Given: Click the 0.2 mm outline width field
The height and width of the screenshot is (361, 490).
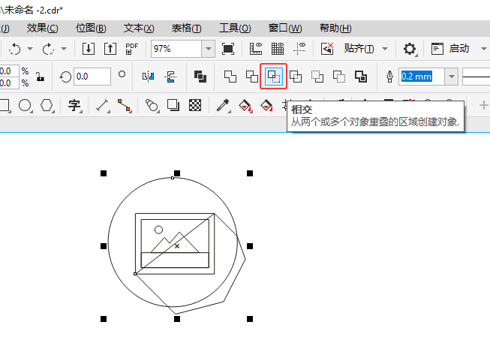Looking at the screenshot, I should click(422, 77).
